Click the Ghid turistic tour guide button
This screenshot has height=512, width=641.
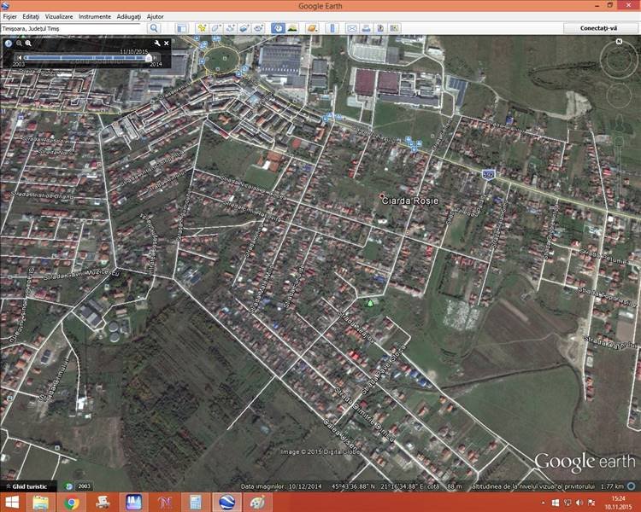30,486
